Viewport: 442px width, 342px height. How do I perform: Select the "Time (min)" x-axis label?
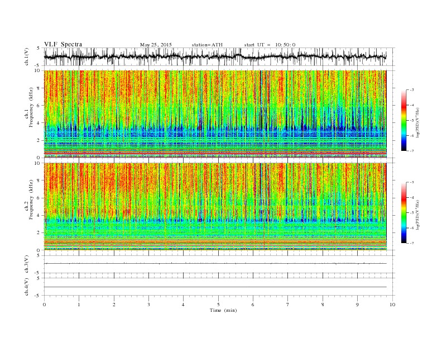click(x=223, y=310)
